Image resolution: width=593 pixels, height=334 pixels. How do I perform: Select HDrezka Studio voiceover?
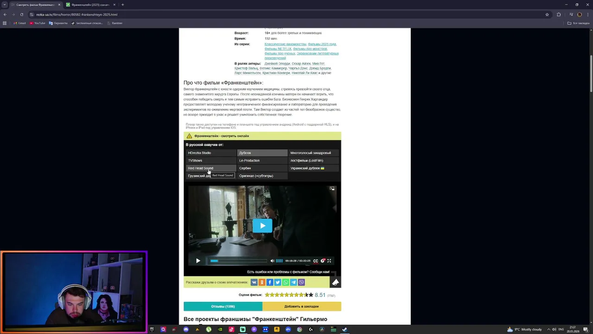click(x=211, y=153)
